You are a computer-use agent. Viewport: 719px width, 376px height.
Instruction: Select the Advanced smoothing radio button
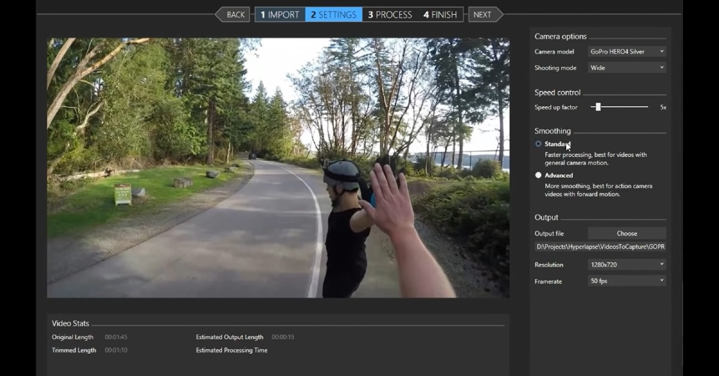point(537,175)
